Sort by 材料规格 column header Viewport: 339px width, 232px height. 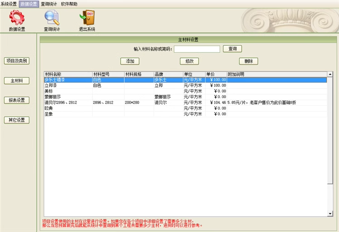tap(139, 74)
